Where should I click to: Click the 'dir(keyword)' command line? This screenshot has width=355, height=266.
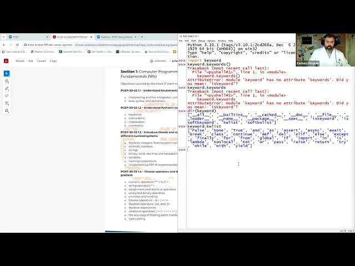[x=202, y=111]
